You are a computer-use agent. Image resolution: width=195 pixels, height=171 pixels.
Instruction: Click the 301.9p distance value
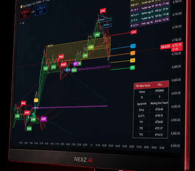pyautogui.click(x=158, y=5)
